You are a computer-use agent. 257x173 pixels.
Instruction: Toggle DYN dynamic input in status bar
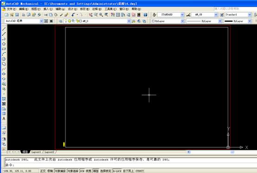pos(82,171)
